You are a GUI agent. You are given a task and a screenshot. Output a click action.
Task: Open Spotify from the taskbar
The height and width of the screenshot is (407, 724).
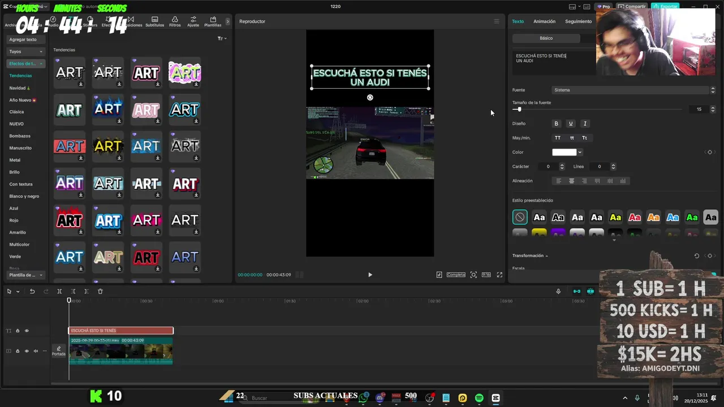tap(479, 398)
